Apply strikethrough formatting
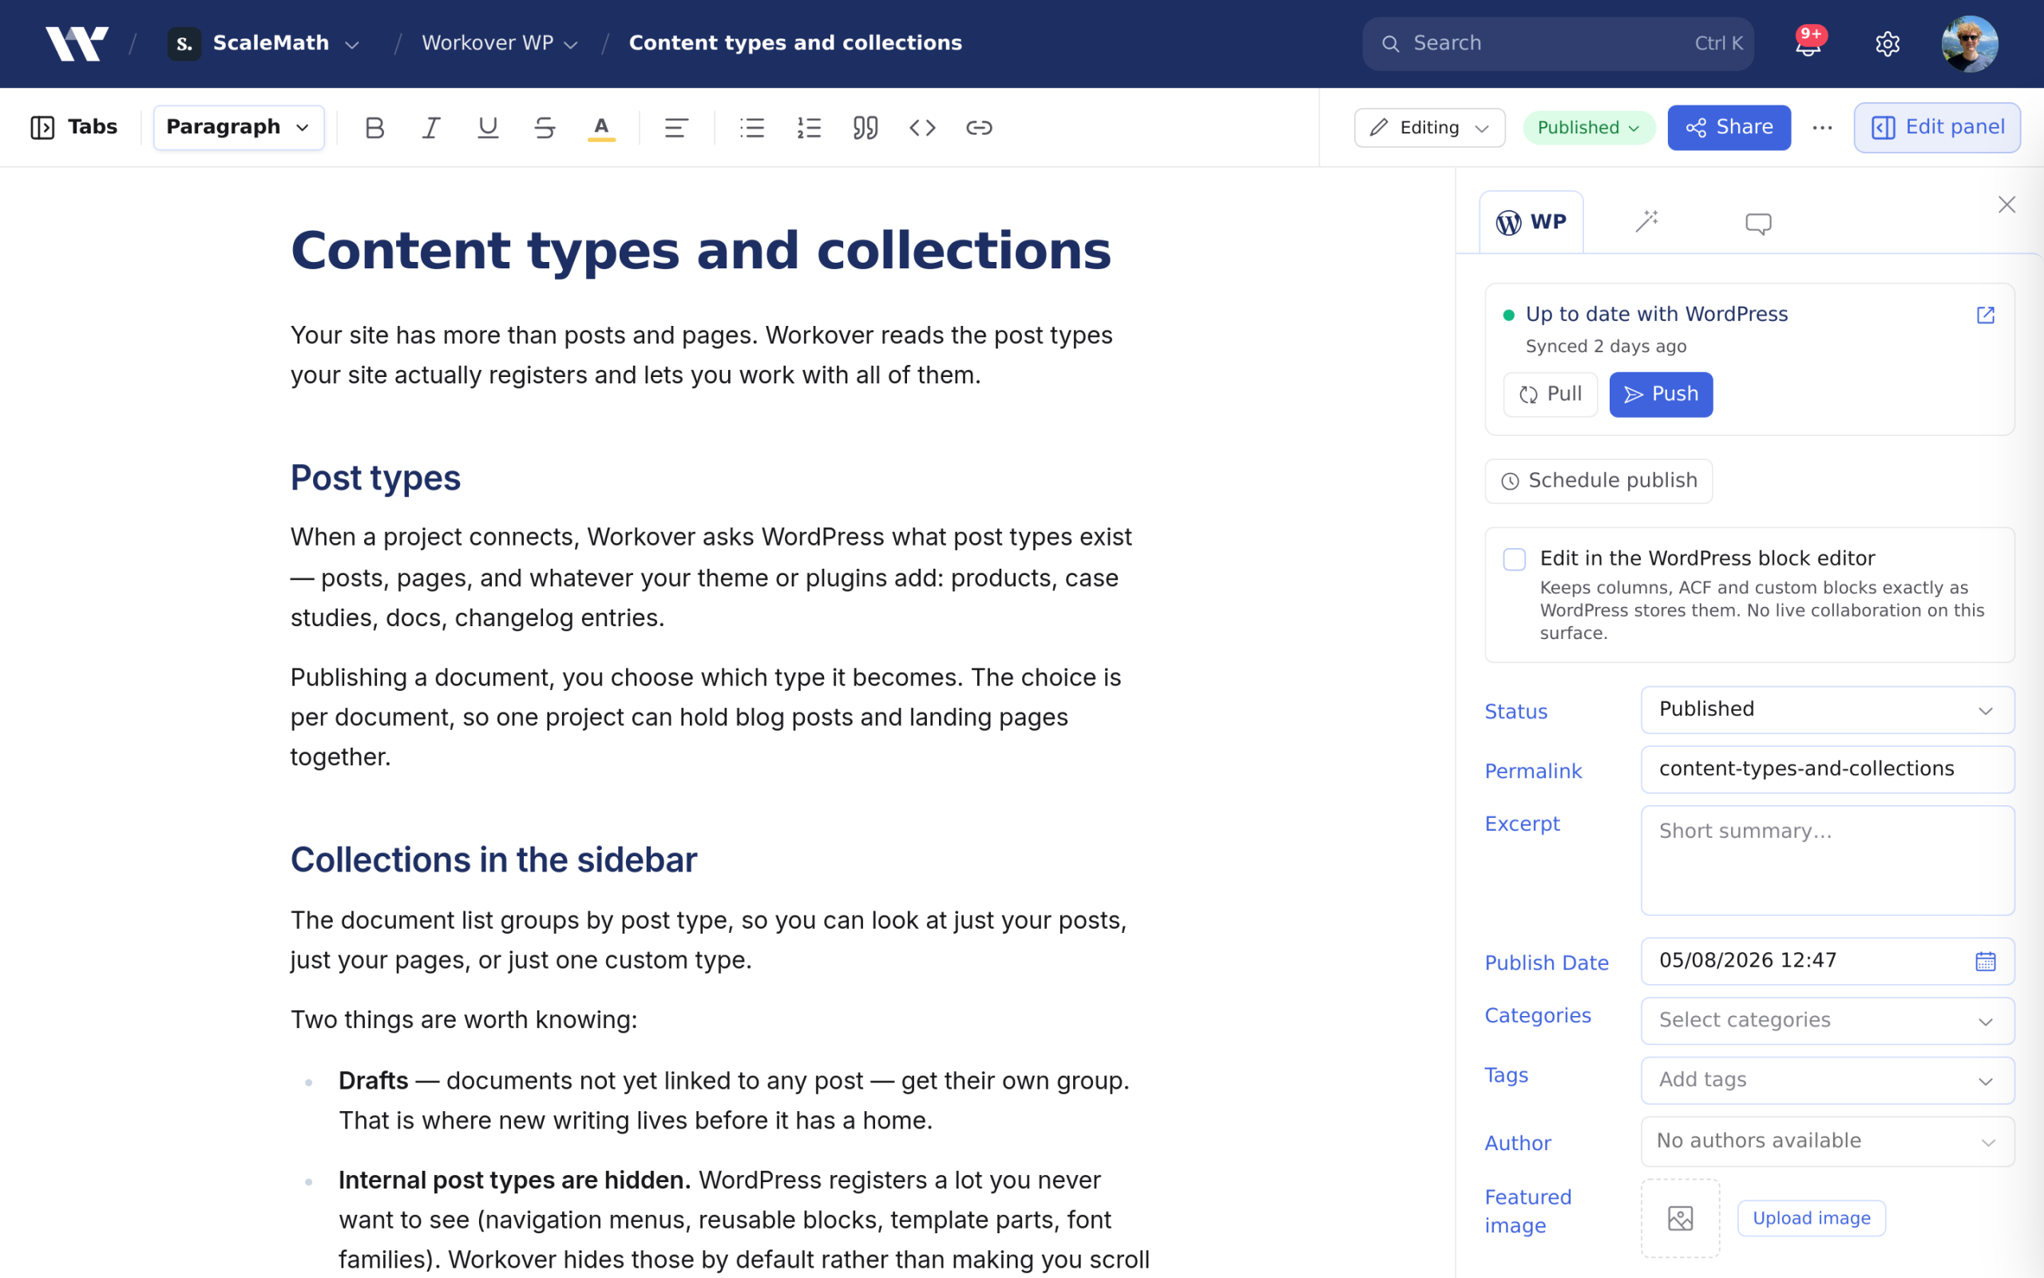The width and height of the screenshot is (2044, 1278). 545,128
